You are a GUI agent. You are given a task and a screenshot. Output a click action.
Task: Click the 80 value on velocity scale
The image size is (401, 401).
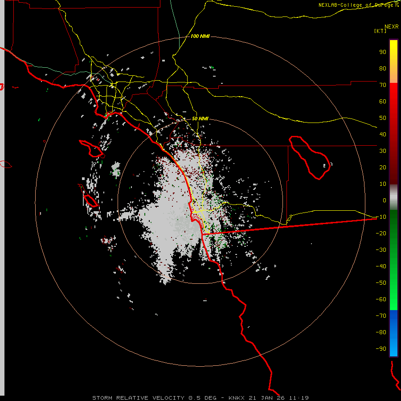pyautogui.click(x=383, y=69)
